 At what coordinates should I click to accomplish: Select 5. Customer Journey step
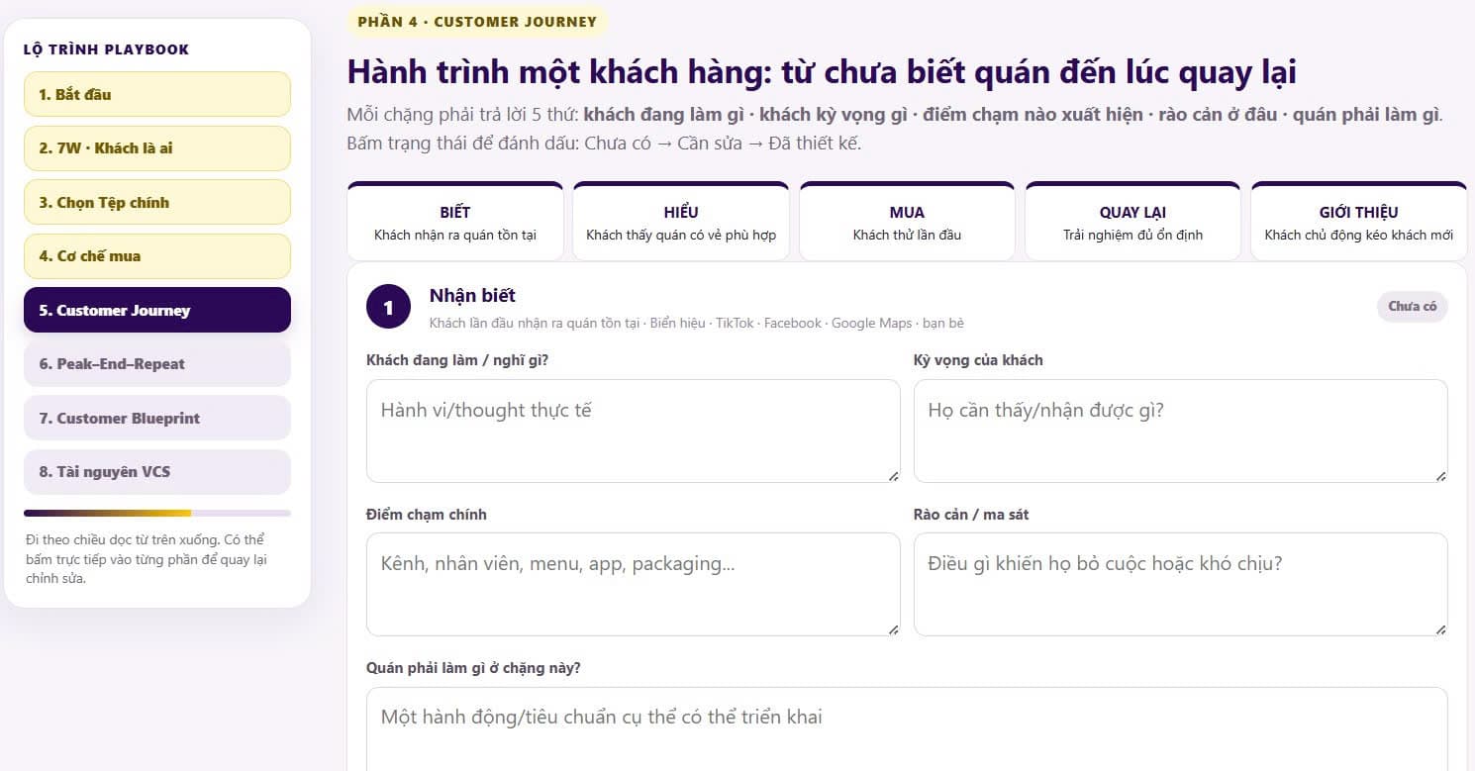point(157,310)
